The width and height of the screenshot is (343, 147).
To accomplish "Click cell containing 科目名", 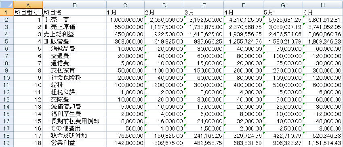I will tap(75, 12).
